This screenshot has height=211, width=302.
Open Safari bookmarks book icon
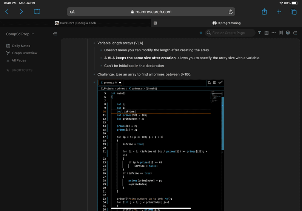click(x=37, y=12)
